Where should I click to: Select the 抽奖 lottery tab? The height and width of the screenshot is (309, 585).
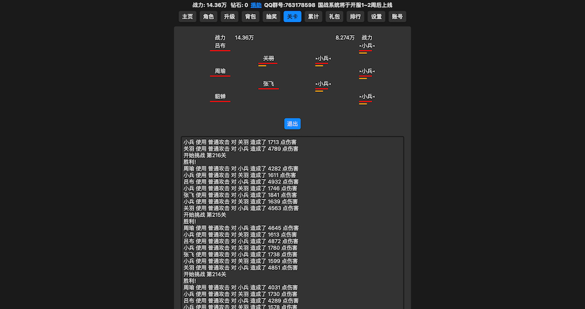(x=271, y=16)
